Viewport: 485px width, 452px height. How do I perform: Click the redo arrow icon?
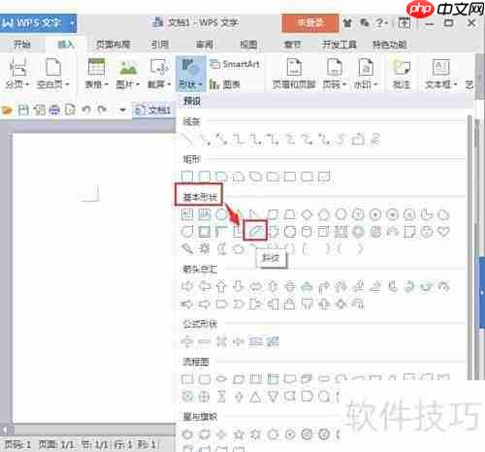pos(102,111)
